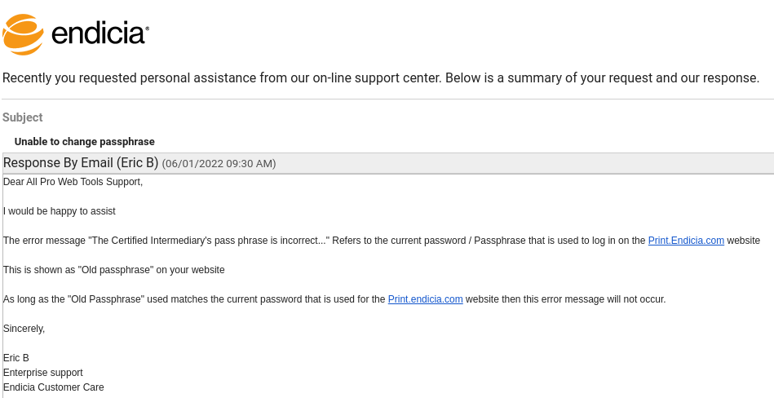Screen dimensions: 774x398
Task: Open the Print.Endicia.com link in error explanation
Action: tap(686, 241)
